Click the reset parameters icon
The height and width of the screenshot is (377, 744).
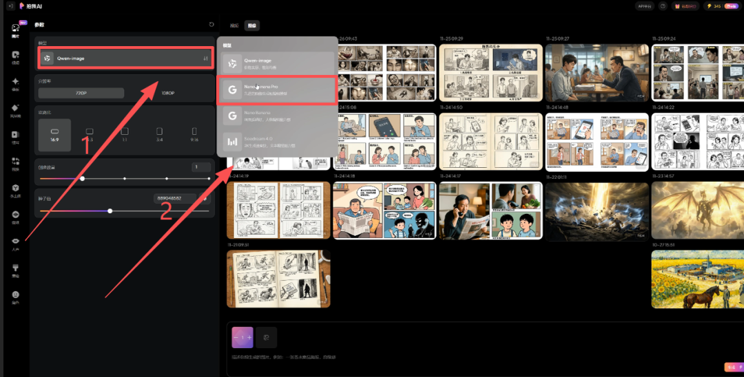pyautogui.click(x=211, y=25)
